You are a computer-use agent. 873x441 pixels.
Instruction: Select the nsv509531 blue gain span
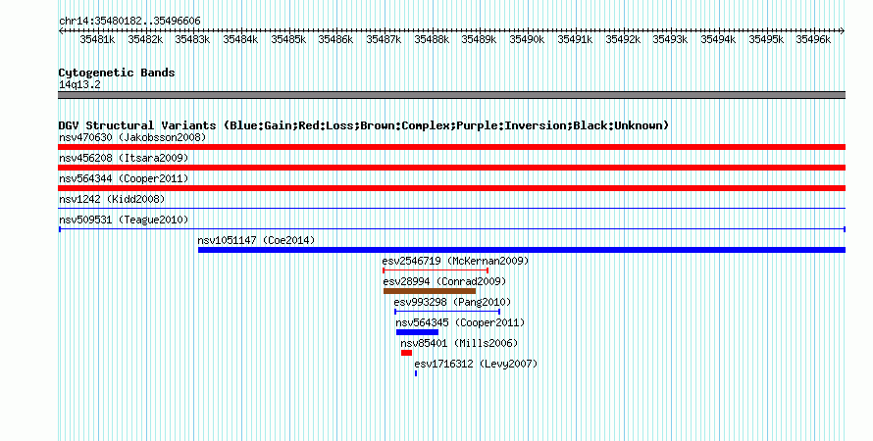pyautogui.click(x=452, y=229)
